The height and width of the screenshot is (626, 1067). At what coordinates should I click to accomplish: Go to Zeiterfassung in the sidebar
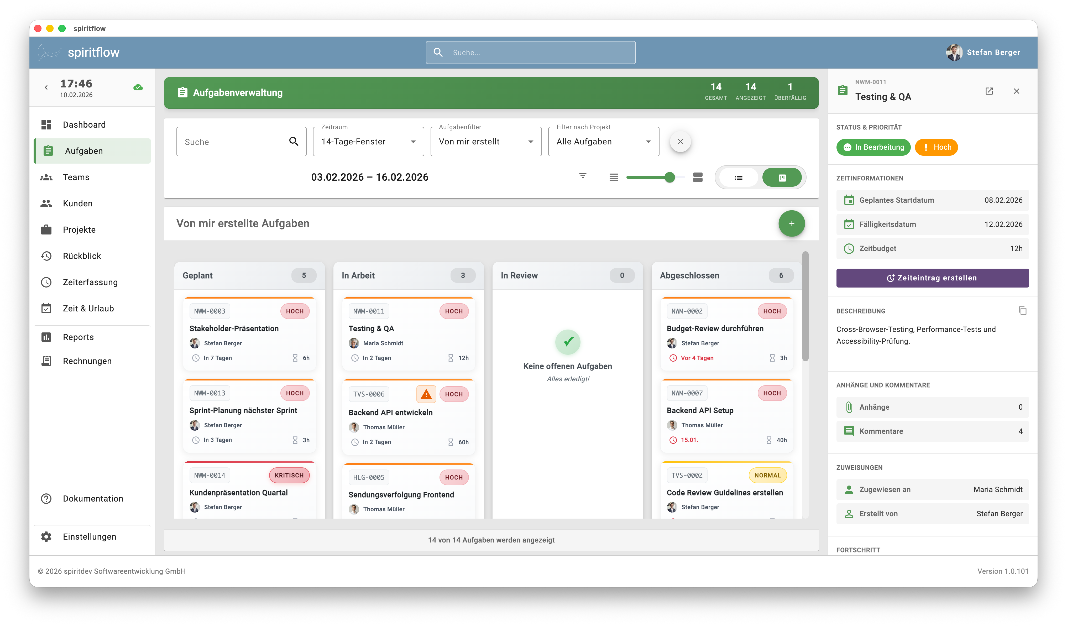pos(90,282)
